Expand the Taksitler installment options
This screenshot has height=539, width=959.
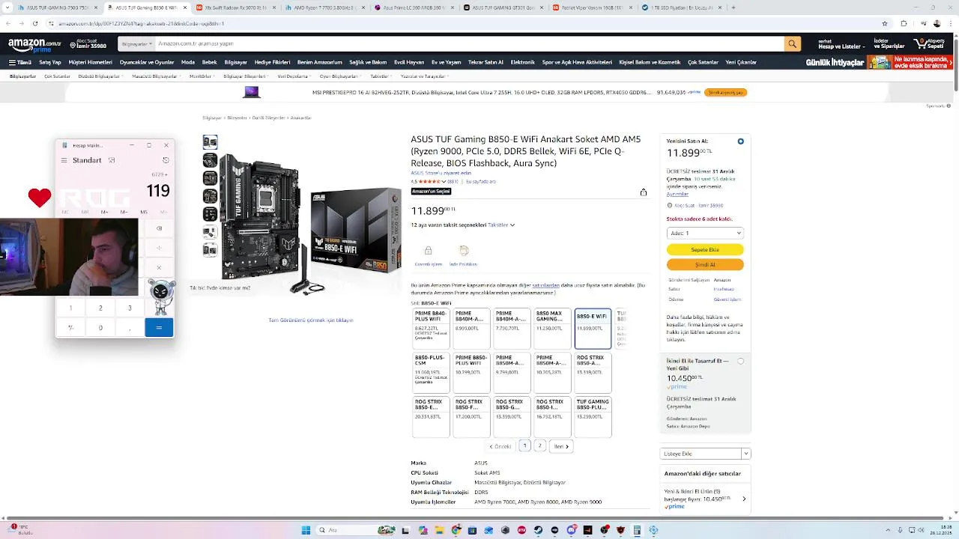coord(501,225)
